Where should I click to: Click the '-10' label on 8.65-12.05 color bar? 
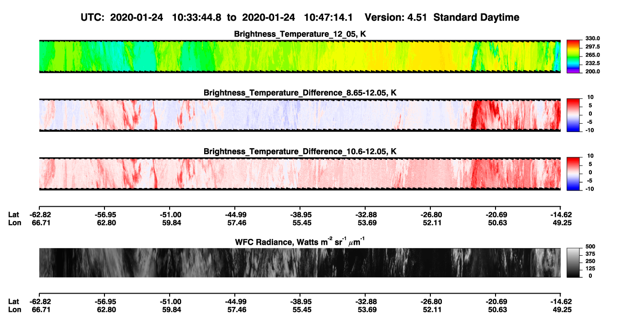[590, 130]
